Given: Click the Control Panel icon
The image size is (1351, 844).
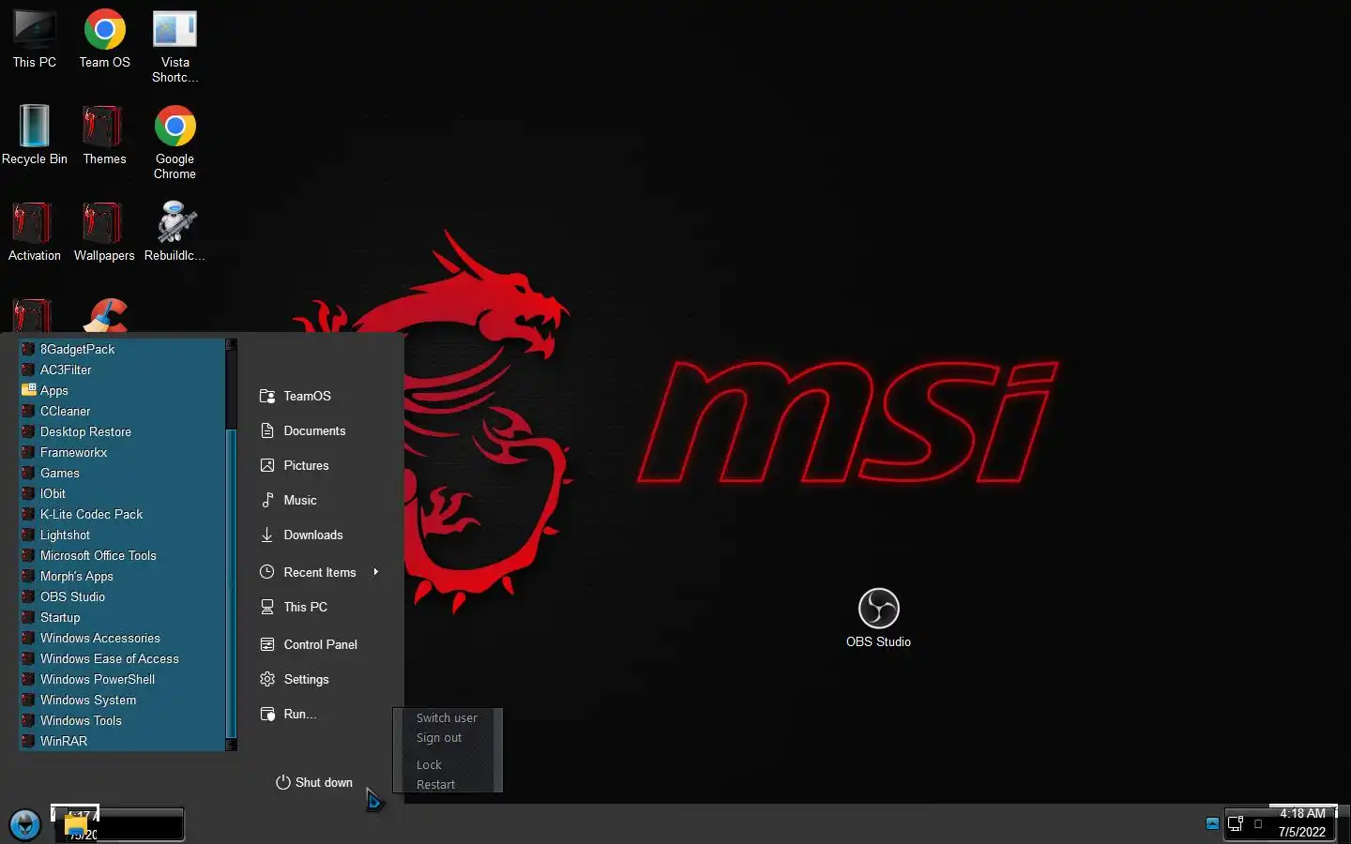Looking at the screenshot, I should (267, 644).
